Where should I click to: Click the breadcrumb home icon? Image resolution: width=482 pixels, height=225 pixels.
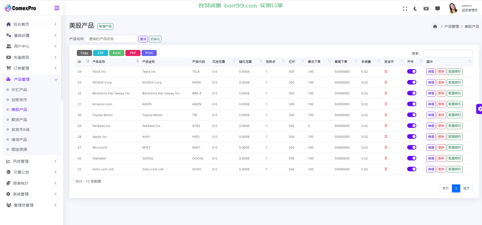point(435,26)
